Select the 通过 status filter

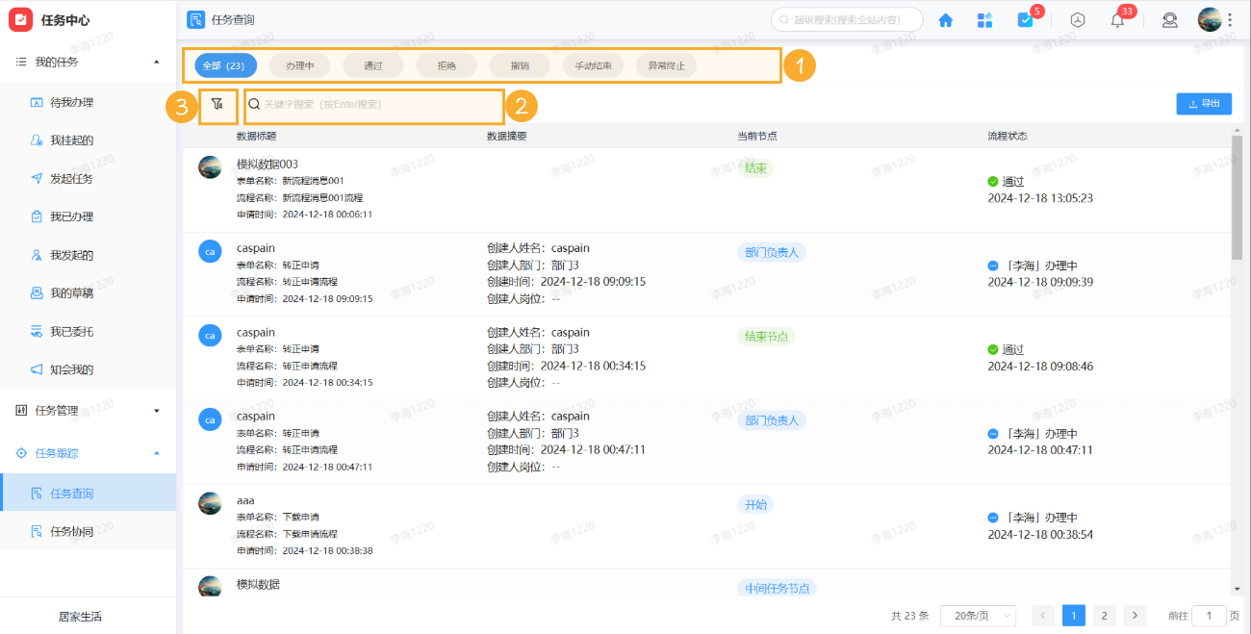coord(373,64)
